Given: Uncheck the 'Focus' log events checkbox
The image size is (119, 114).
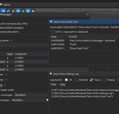Looking at the screenshot, I should coord(91,80).
